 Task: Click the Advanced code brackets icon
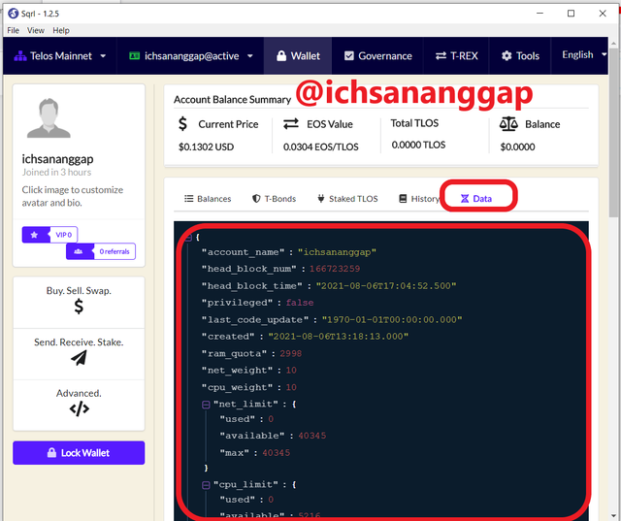pos(80,409)
